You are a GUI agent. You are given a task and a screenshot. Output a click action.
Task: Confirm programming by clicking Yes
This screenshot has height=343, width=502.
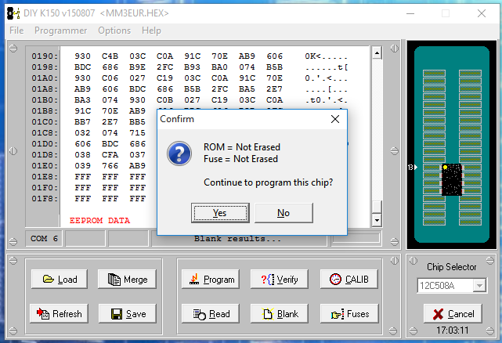click(220, 213)
